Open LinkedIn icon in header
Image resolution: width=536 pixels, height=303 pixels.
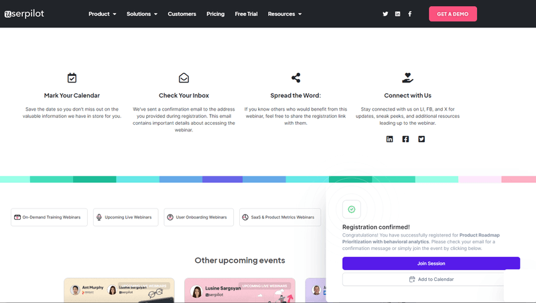click(397, 14)
